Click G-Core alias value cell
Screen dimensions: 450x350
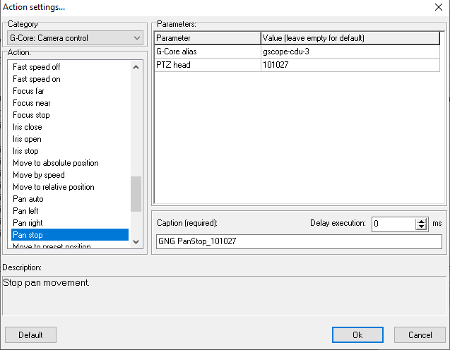[x=351, y=52]
